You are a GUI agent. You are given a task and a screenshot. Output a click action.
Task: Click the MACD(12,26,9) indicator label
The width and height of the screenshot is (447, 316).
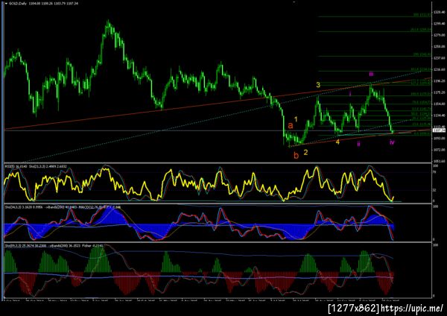click(x=89, y=207)
